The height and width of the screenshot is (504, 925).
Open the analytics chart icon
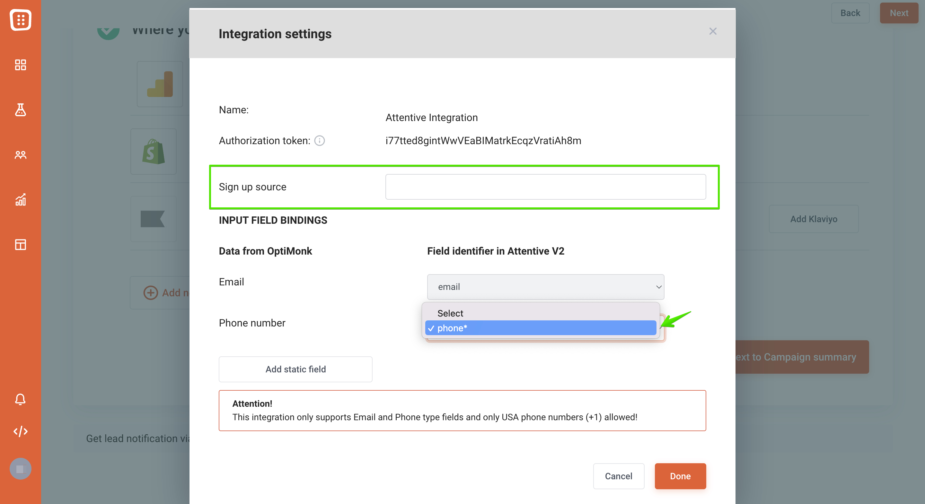pyautogui.click(x=21, y=200)
